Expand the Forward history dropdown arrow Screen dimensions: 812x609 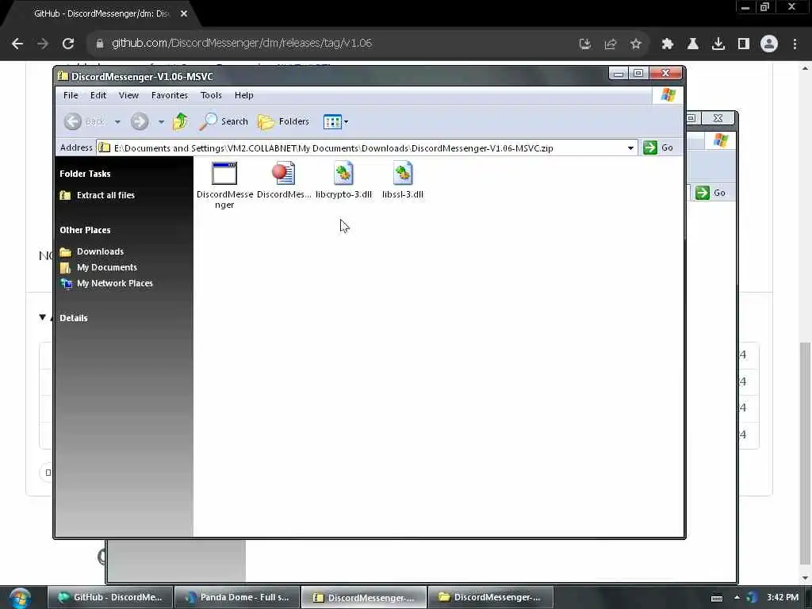[161, 121]
